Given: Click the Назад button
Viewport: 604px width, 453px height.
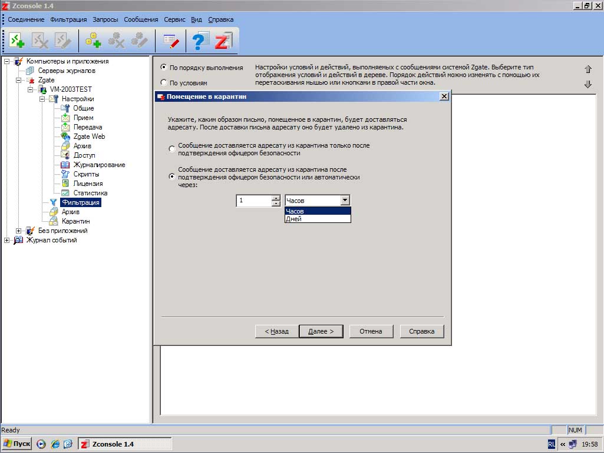Looking at the screenshot, I should coord(276,331).
